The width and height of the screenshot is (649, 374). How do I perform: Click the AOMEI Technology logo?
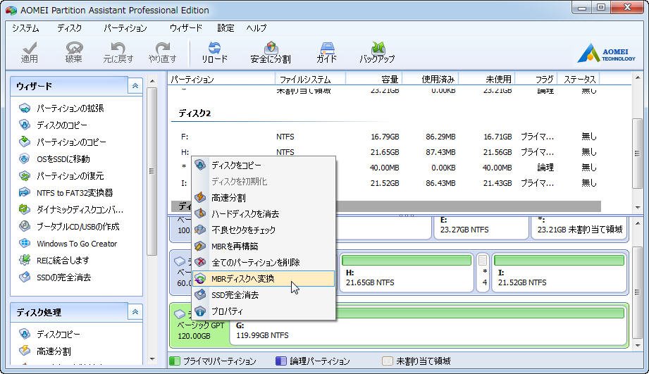click(606, 53)
